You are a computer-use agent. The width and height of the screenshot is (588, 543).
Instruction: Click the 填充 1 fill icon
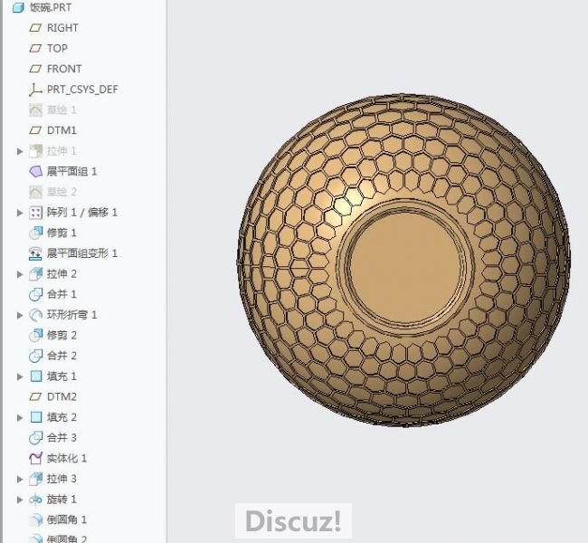[36, 376]
